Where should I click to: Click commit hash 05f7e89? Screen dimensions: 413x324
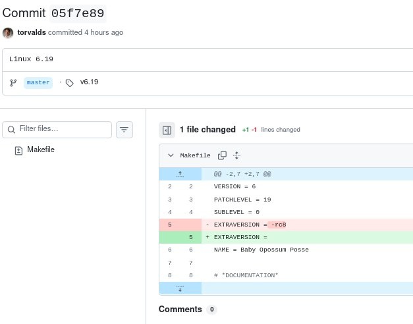[78, 13]
